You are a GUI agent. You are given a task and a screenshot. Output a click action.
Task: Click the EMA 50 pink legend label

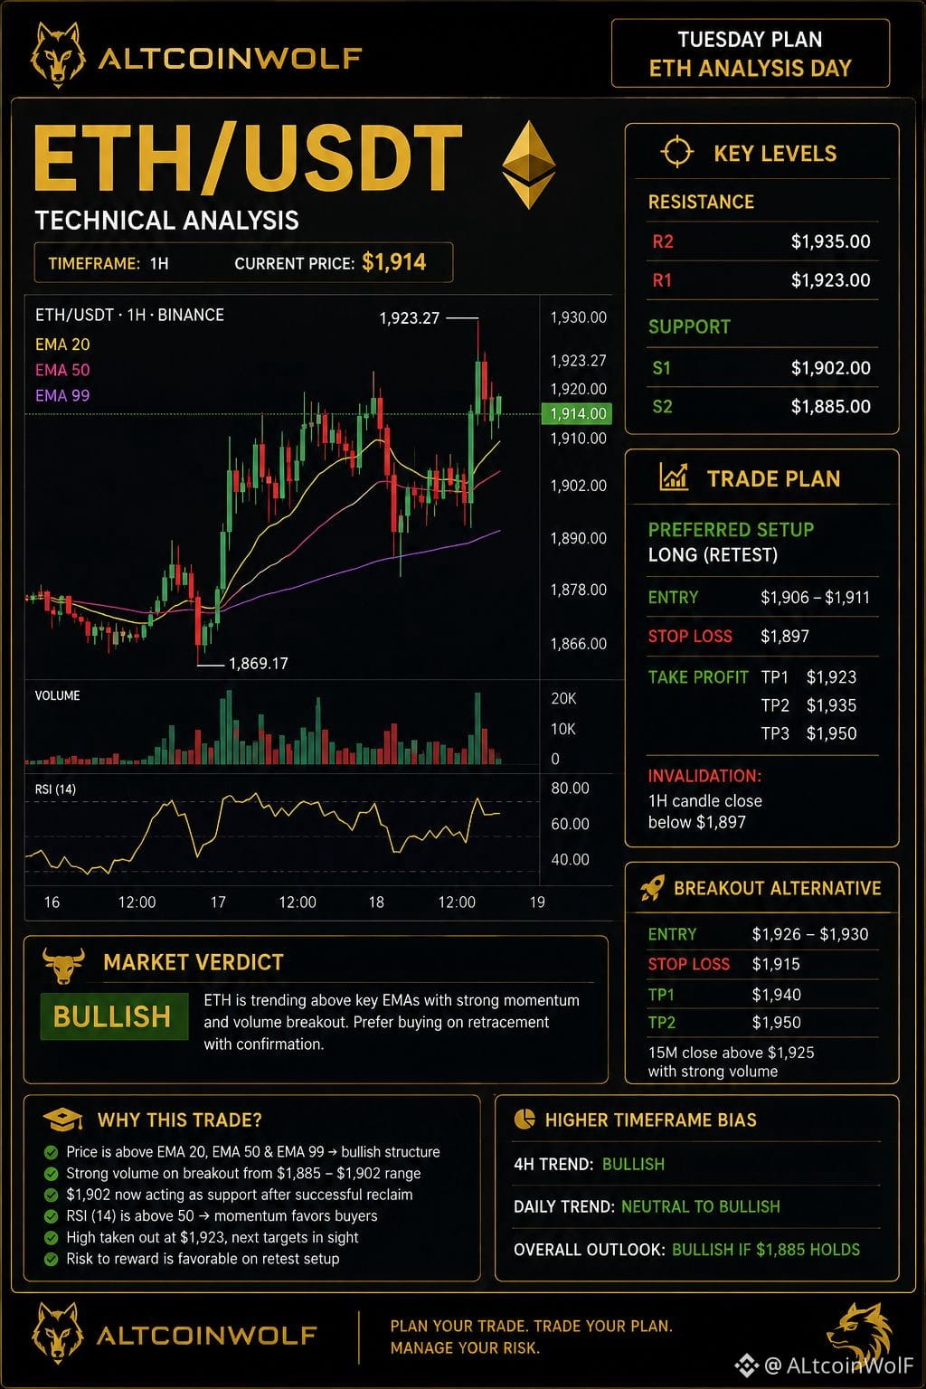point(62,370)
